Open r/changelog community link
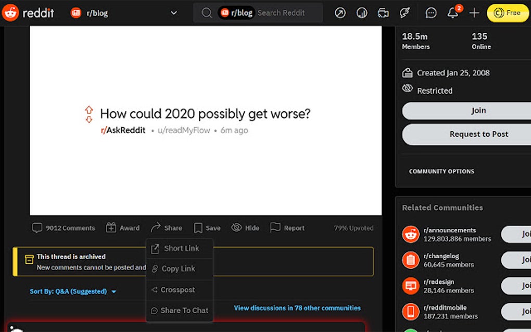 click(441, 256)
